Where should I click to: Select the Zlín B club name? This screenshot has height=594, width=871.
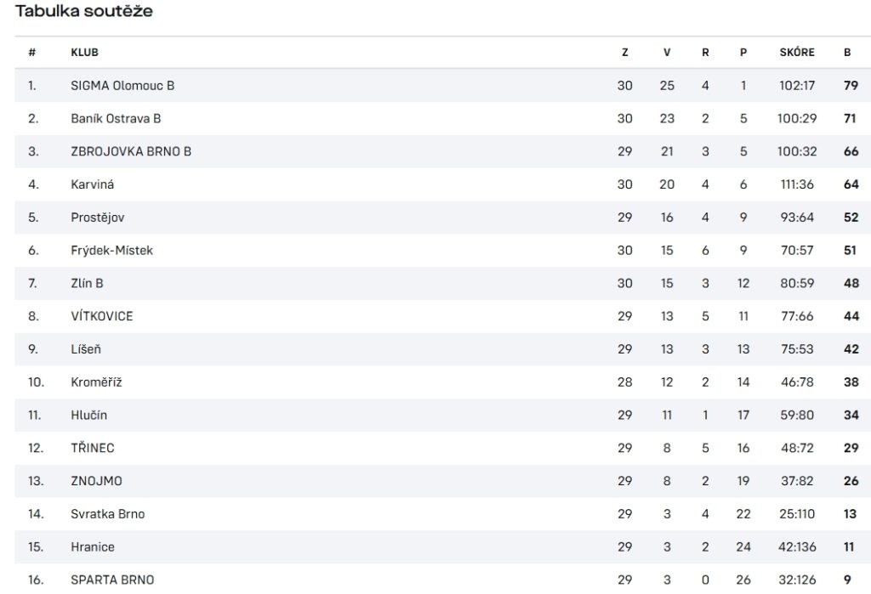(x=87, y=283)
